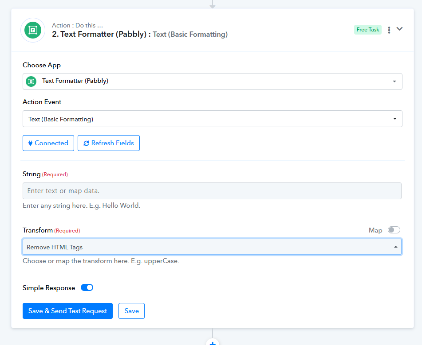Open the Action Event dropdown
The image size is (422, 345).
click(x=213, y=119)
